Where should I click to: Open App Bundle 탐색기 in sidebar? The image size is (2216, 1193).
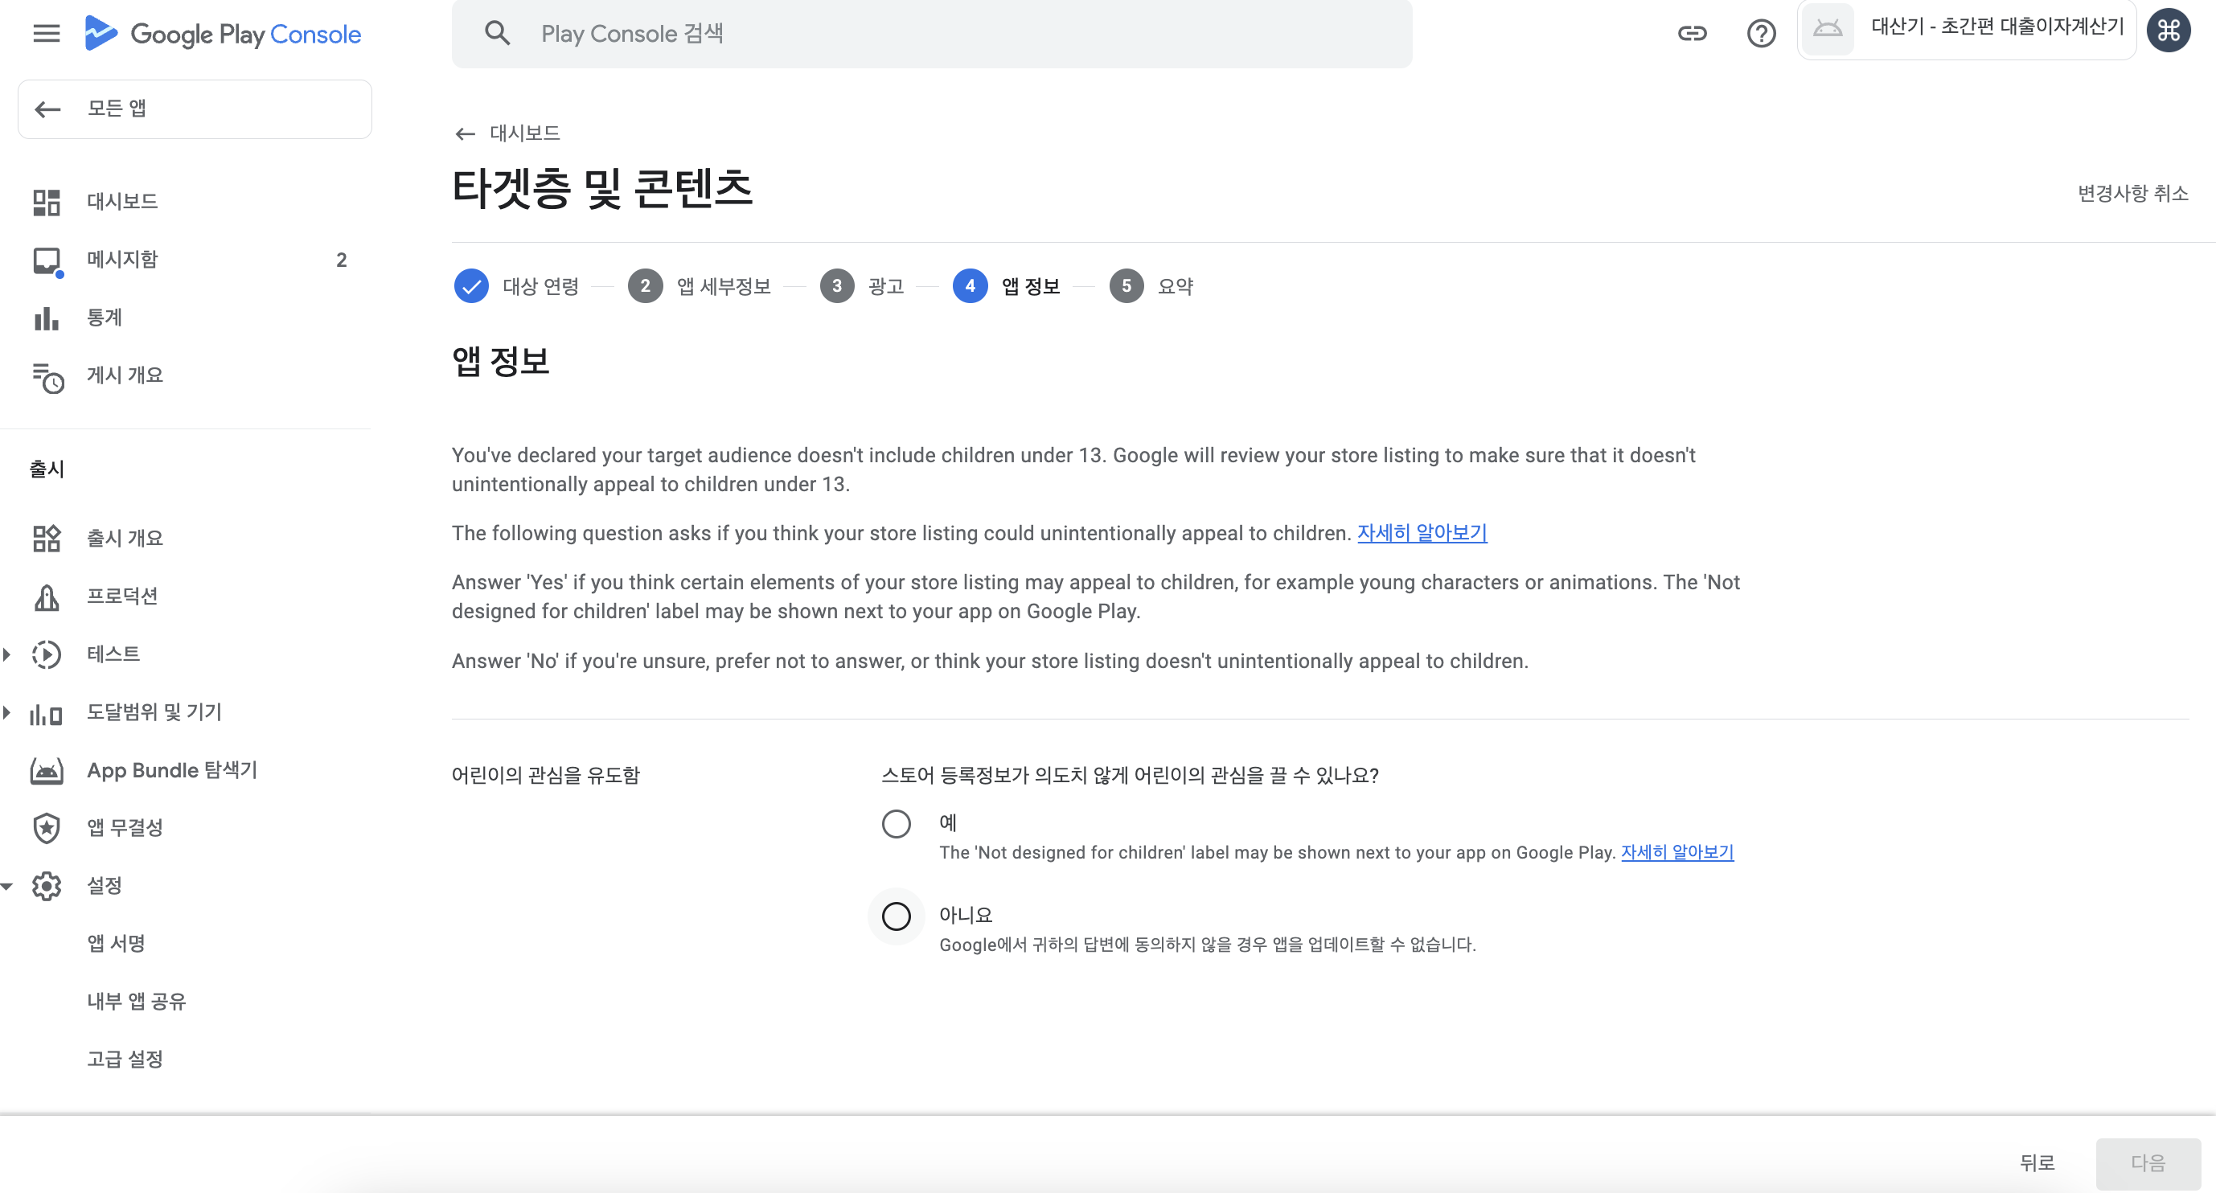pos(171,770)
